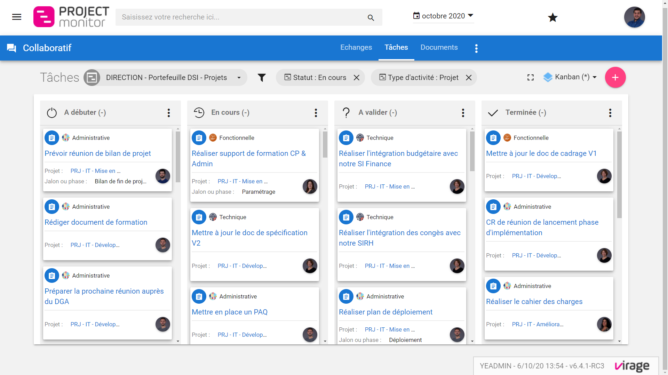Screen dimensions: 668x375
Task: Open the hamburger navigation menu
Action: (x=16, y=17)
